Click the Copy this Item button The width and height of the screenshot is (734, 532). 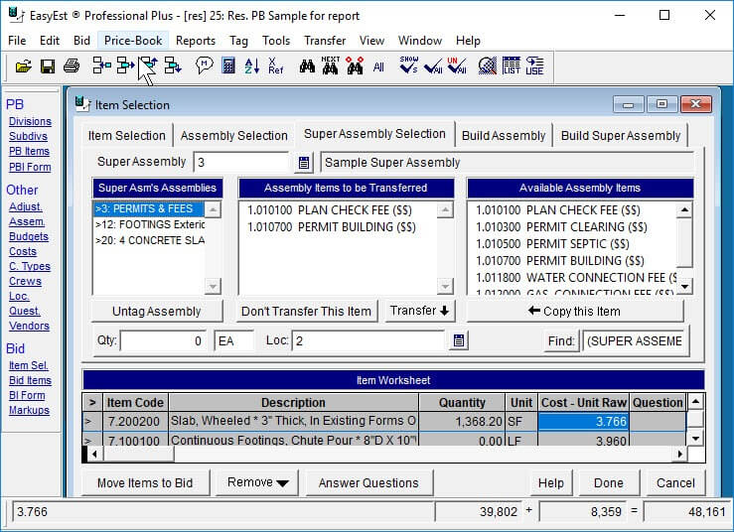574,311
